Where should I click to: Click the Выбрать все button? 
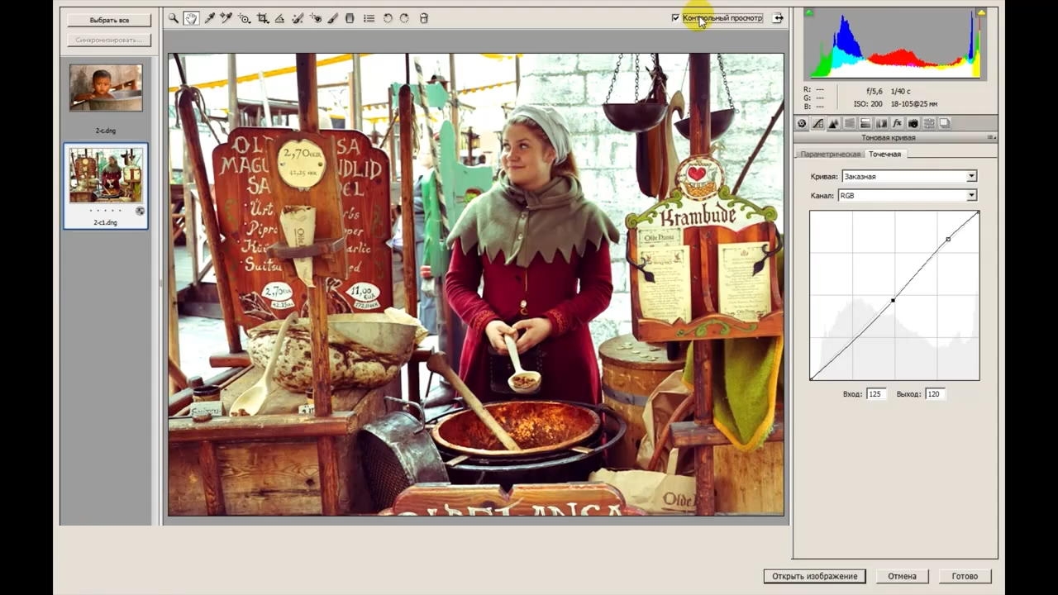coord(109,20)
